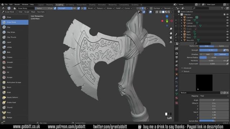The width and height of the screenshot is (230, 129).
Task: Open the Window menu
Action: click(25, 5)
